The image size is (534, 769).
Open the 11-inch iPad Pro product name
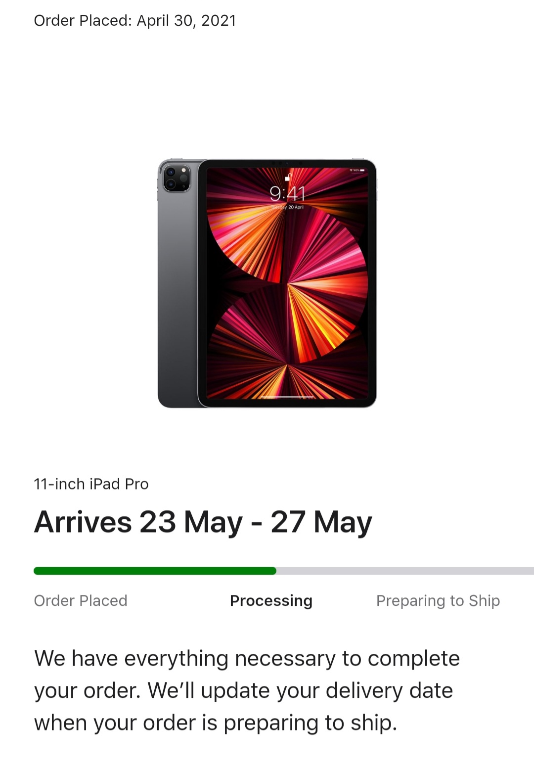91,484
